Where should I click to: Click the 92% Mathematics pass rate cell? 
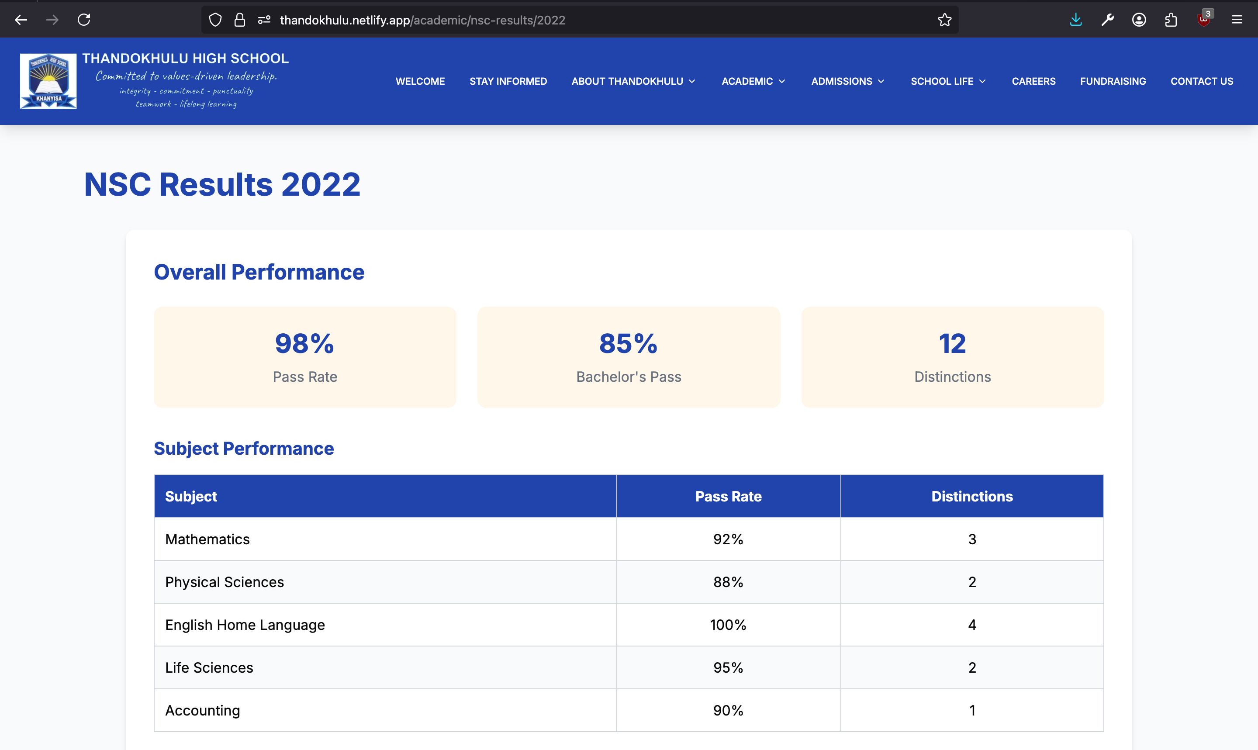[728, 539]
